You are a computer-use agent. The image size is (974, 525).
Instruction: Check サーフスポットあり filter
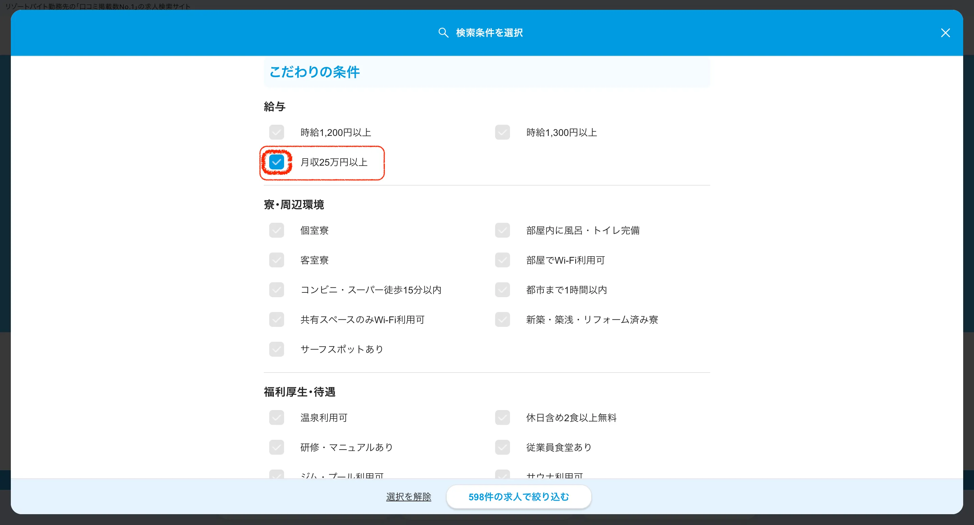276,349
